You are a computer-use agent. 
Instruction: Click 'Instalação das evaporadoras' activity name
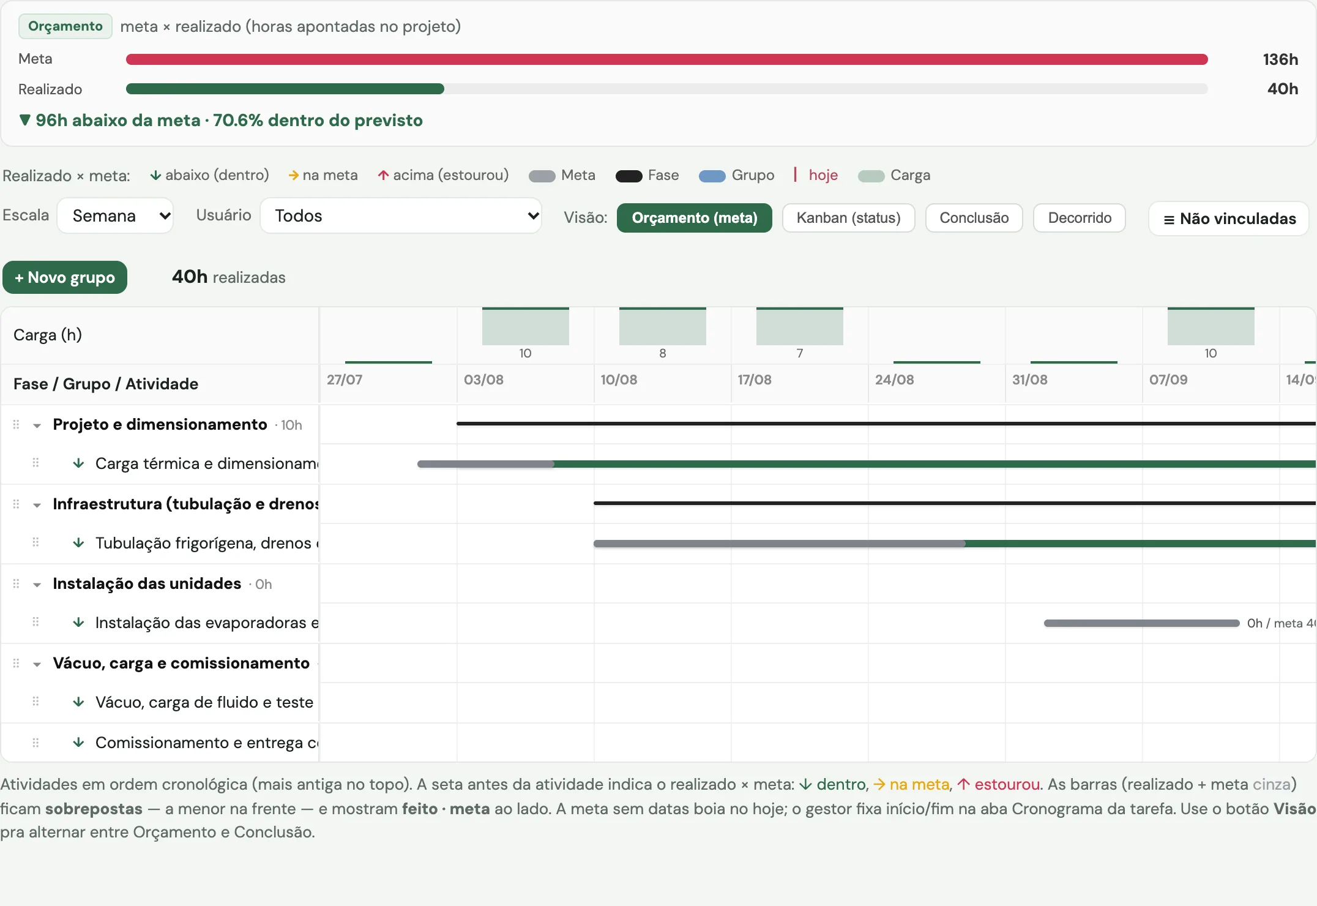(x=207, y=623)
